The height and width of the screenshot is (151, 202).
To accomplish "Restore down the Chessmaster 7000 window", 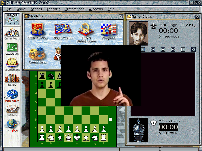I will [x=195, y=3].
